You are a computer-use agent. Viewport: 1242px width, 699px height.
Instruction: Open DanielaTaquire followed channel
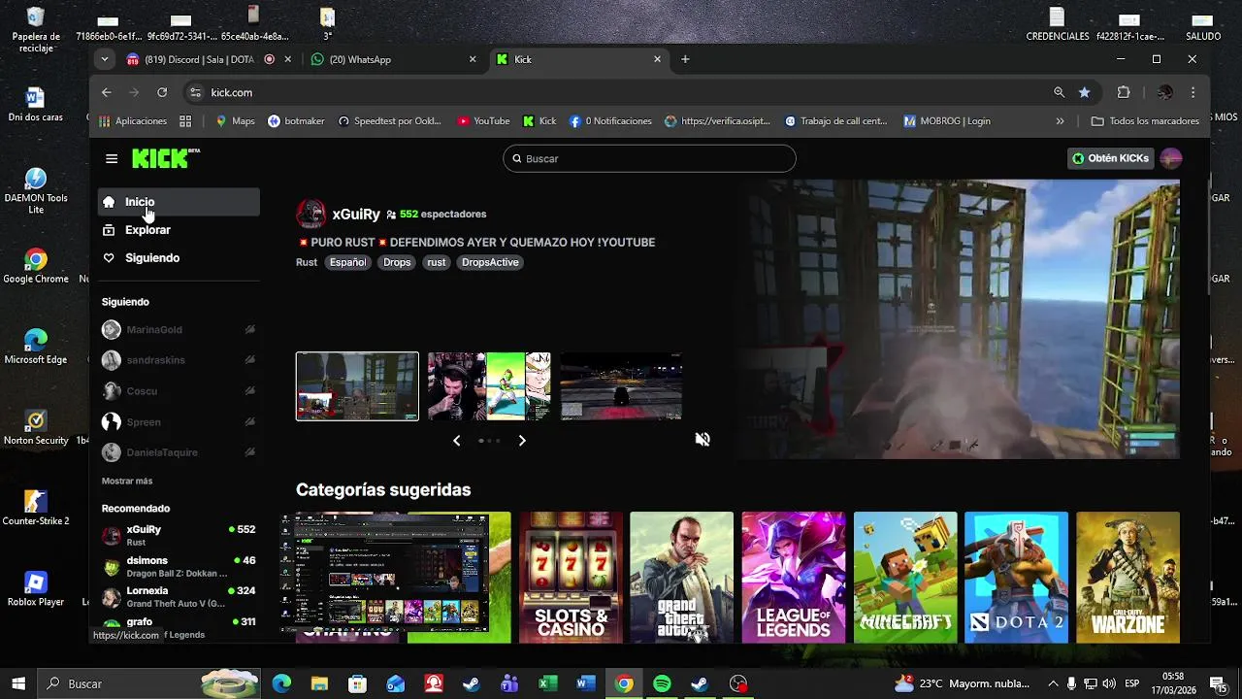click(x=179, y=452)
